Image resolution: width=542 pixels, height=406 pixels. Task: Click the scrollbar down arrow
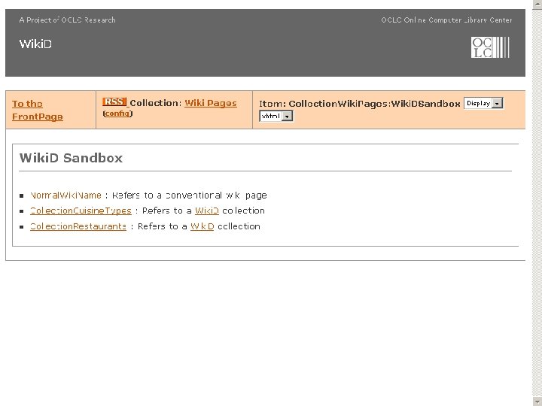coord(537,401)
